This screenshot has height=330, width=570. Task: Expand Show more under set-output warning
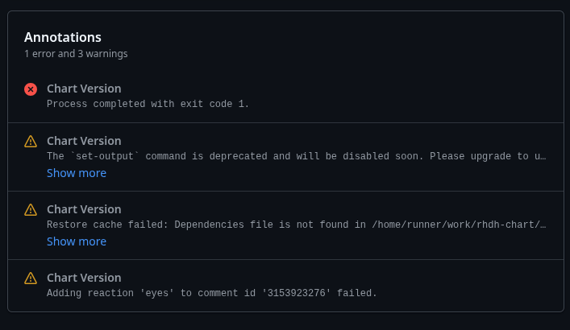(77, 173)
